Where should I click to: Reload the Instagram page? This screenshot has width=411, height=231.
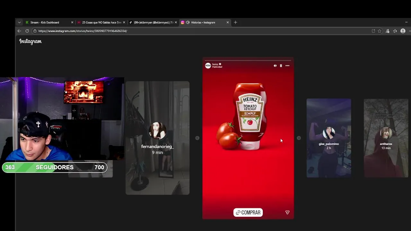click(27, 31)
